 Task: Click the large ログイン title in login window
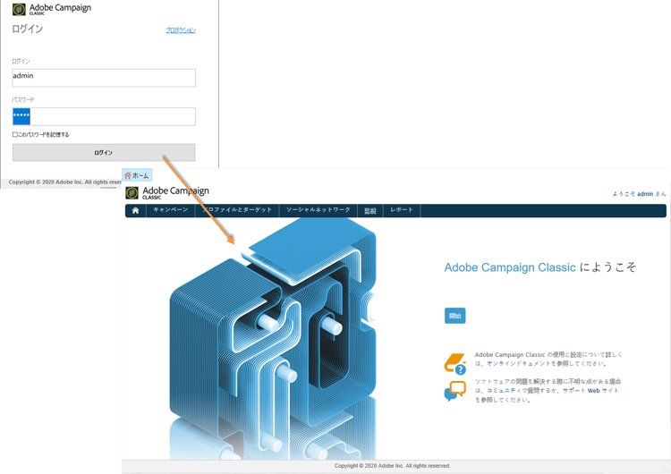pyautogui.click(x=28, y=30)
